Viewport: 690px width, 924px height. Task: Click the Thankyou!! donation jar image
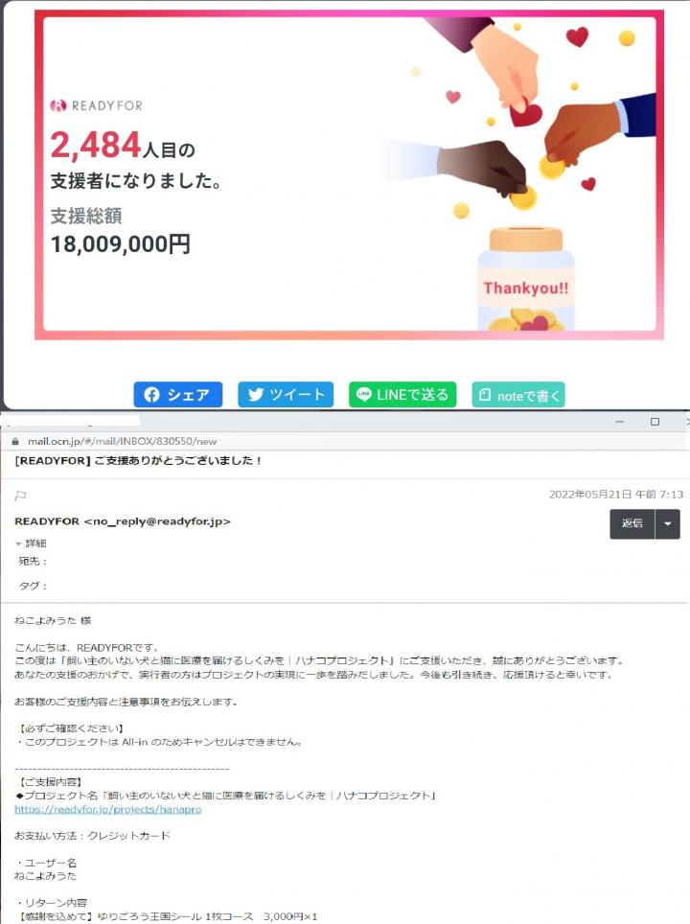coord(525,280)
